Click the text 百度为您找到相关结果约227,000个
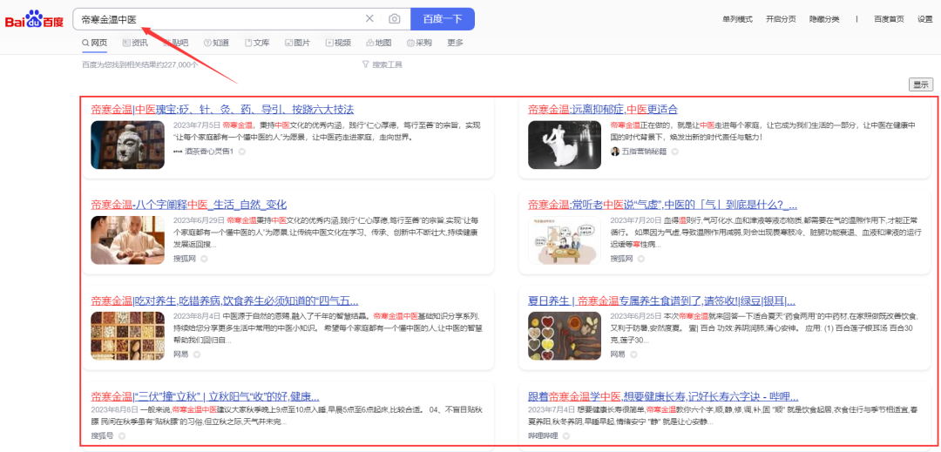The width and height of the screenshot is (941, 452). coord(139,64)
